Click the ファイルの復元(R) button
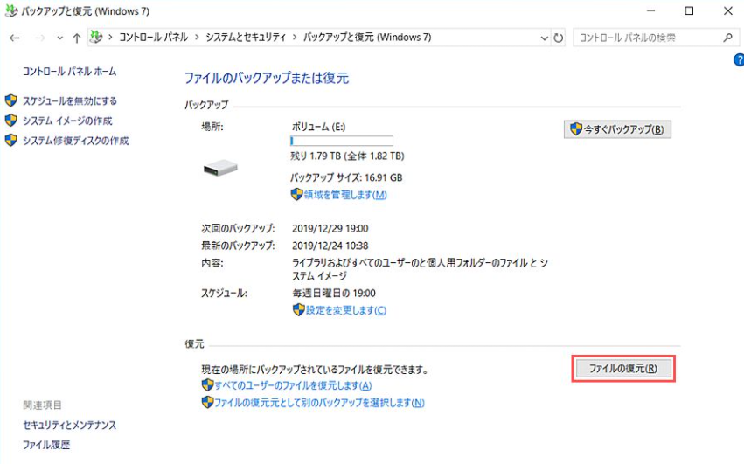 tap(623, 369)
